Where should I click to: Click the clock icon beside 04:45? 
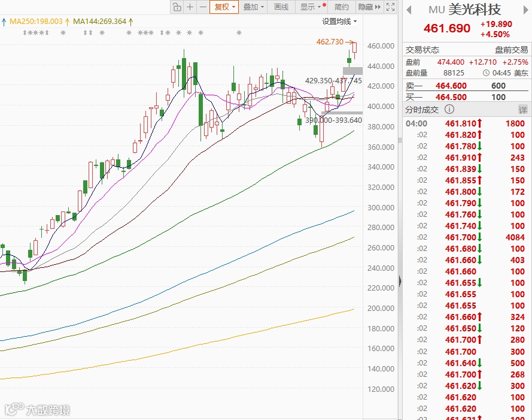(486, 72)
